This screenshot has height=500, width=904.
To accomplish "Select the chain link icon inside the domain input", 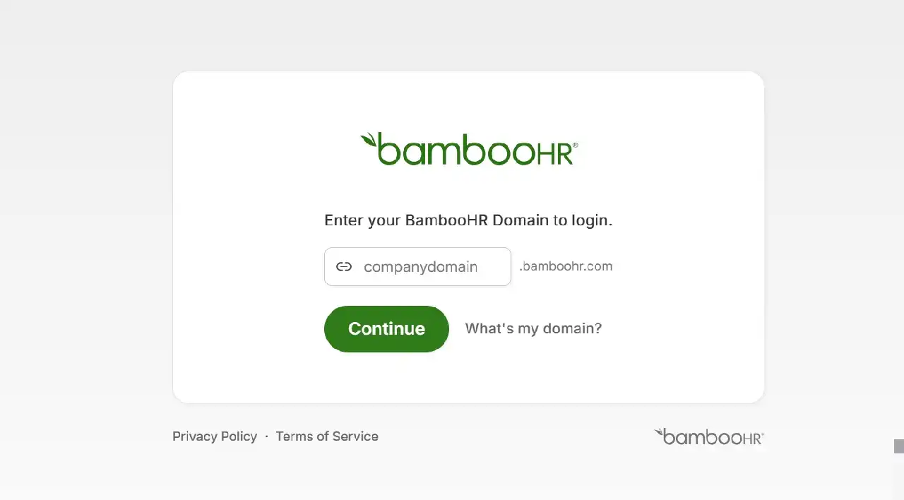I will click(344, 266).
